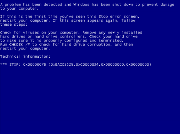Click 'hard drive controllers' text
Screen dimensions: 180x134
pyautogui.click(x=60, y=37)
